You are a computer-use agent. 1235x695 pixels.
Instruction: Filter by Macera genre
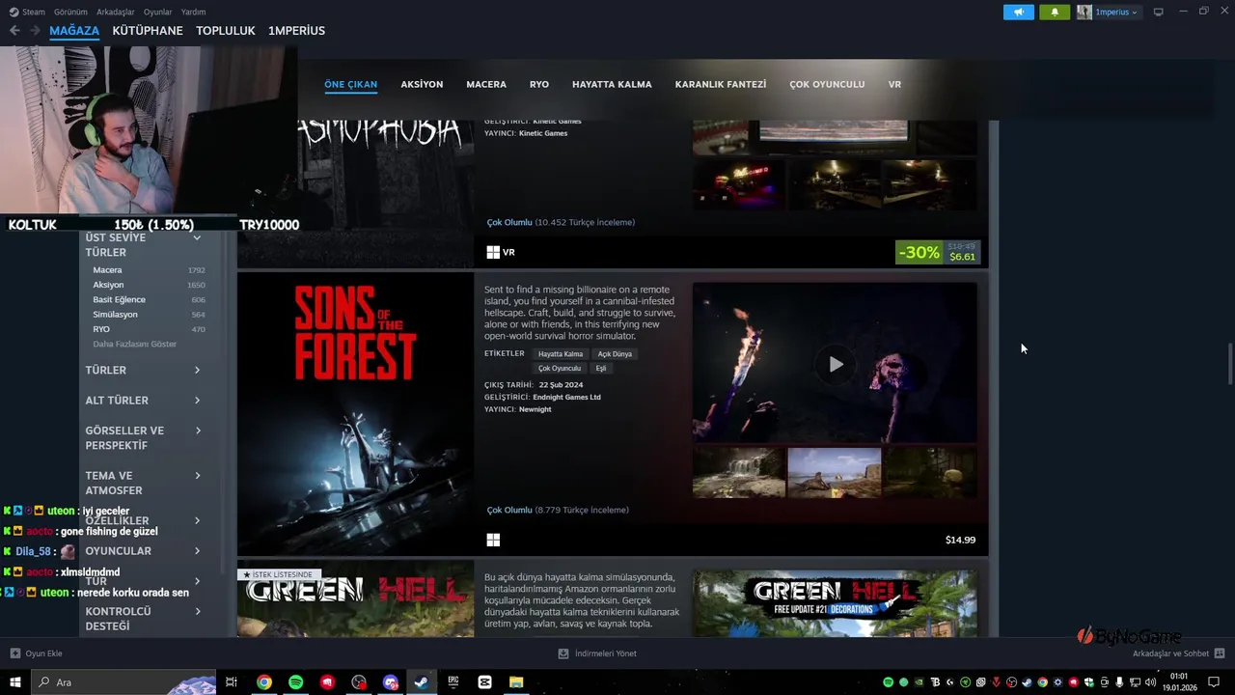(x=107, y=270)
